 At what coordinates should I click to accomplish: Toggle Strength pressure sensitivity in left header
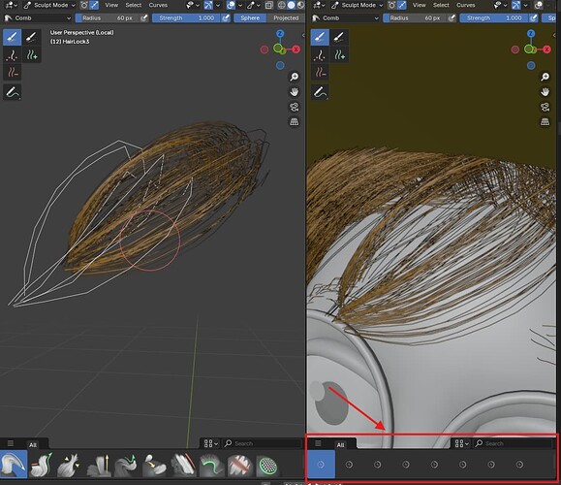tap(226, 17)
